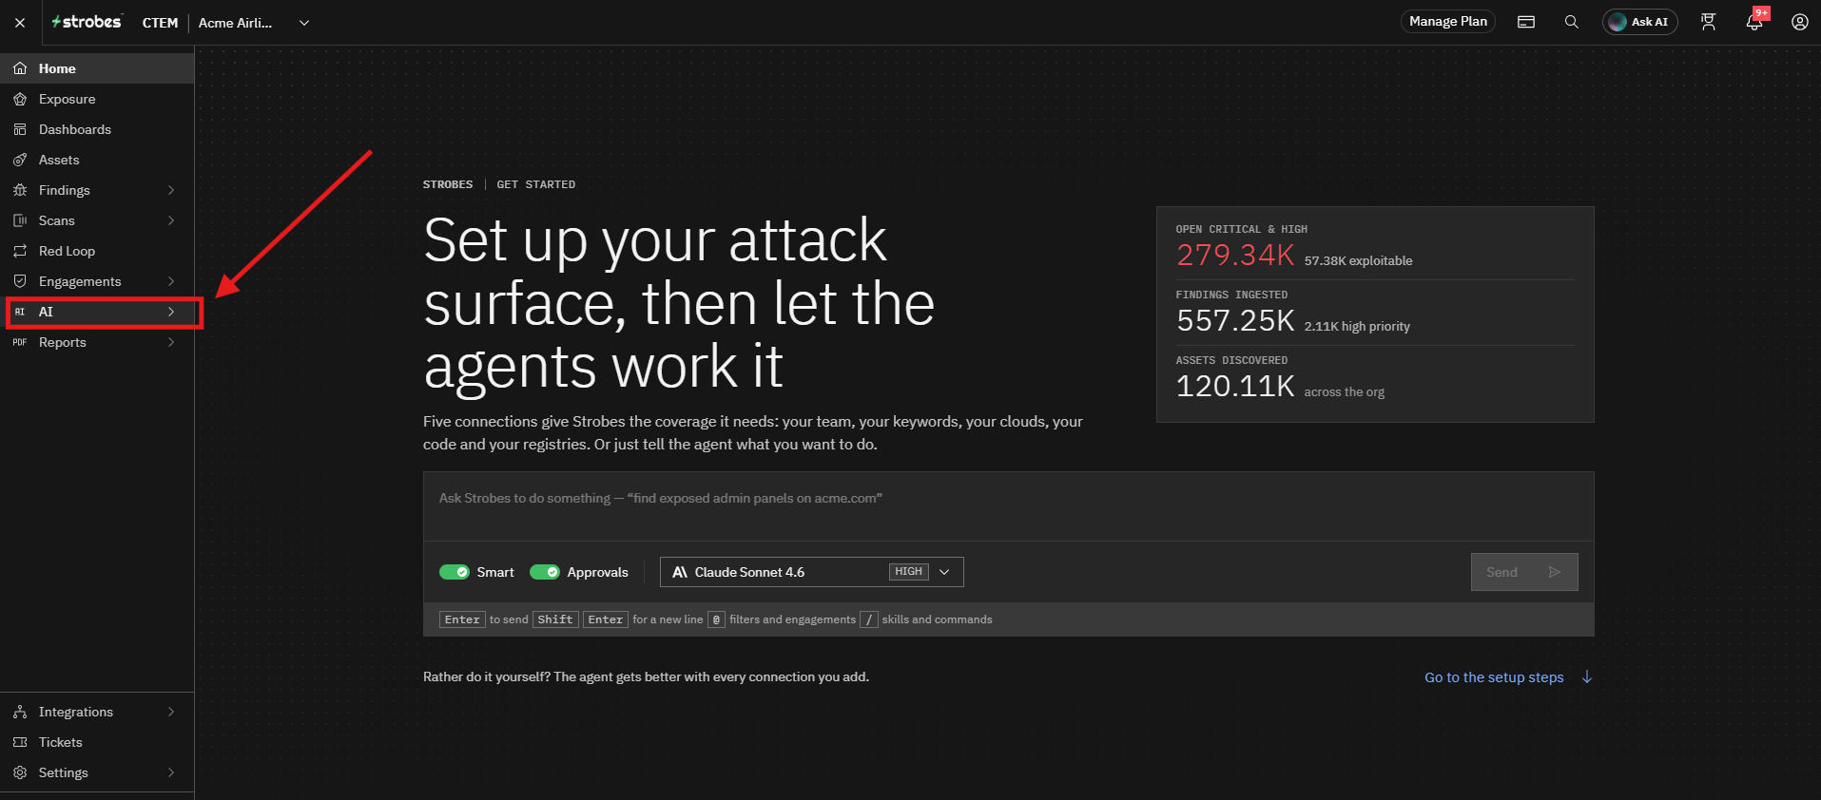The width and height of the screenshot is (1821, 800).
Task: Click the Assets icon in the sidebar
Action: point(20,160)
